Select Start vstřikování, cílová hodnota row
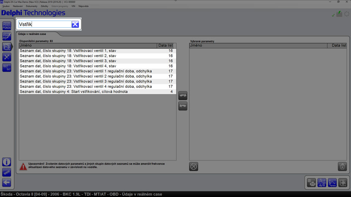The width and height of the screenshot is (351, 197). 98,92
